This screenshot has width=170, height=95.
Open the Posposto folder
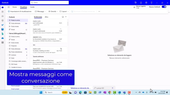tap(18, 46)
